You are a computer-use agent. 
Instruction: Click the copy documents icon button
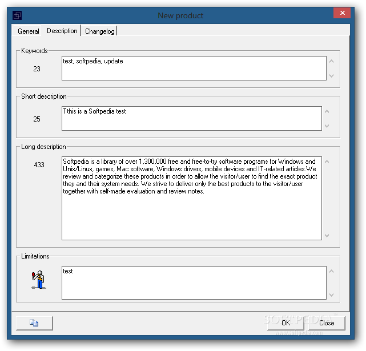35,323
